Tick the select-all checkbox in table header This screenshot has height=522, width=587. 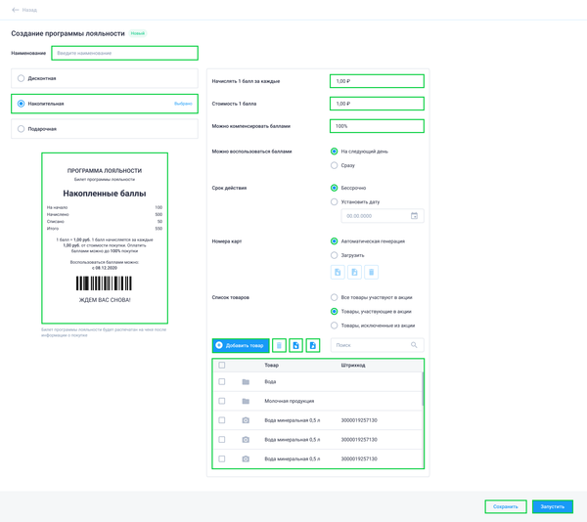pos(222,366)
